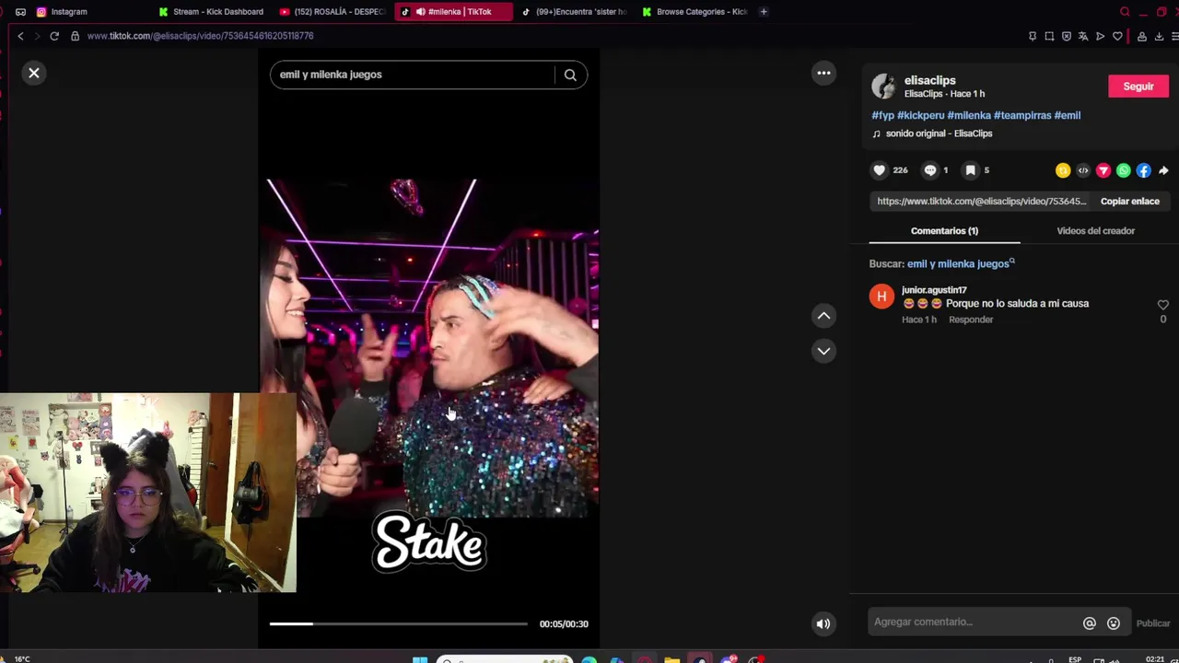Open the #kickperu hashtag

click(920, 115)
